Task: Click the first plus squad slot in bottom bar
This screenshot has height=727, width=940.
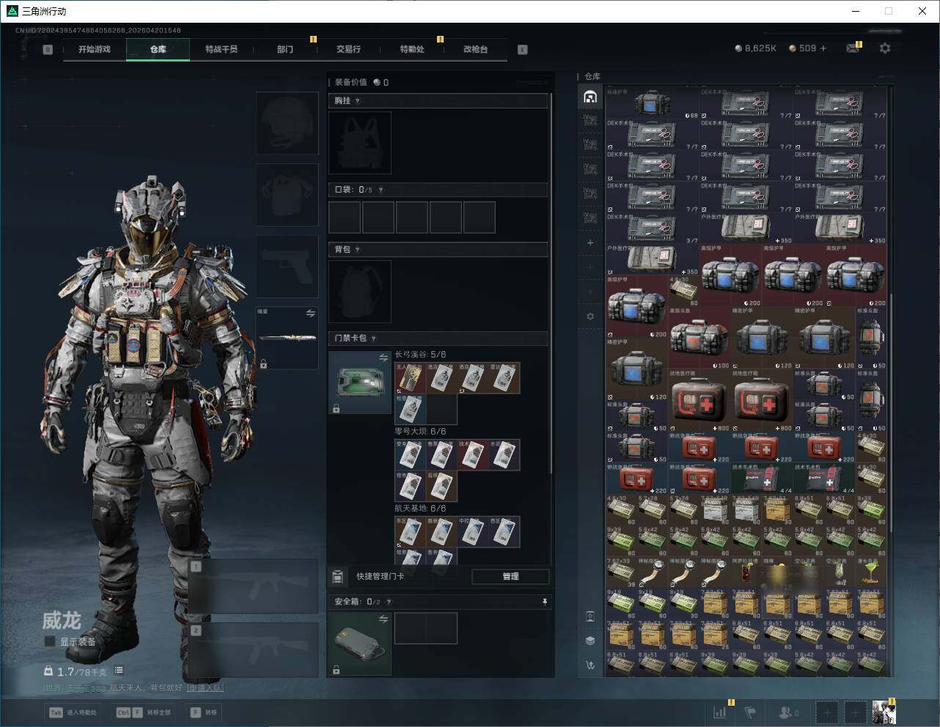Action: click(x=827, y=712)
